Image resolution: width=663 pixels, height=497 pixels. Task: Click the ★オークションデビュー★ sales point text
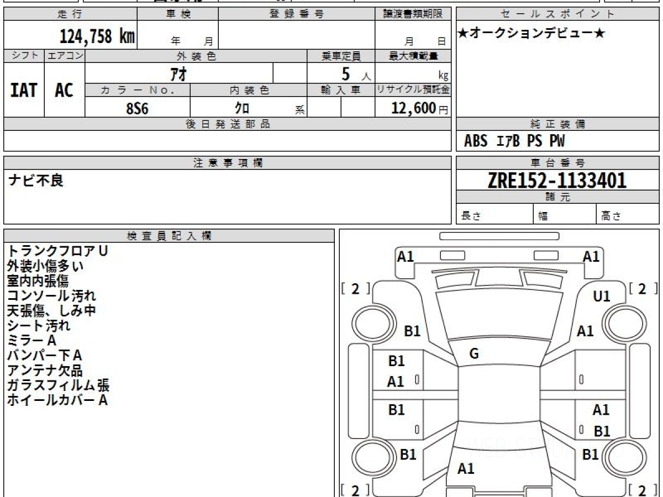pos(532,34)
